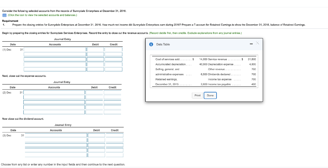This screenshot has height=168, width=328.
Task: Select first Credit field of entry (3)
Action: coord(115,135)
